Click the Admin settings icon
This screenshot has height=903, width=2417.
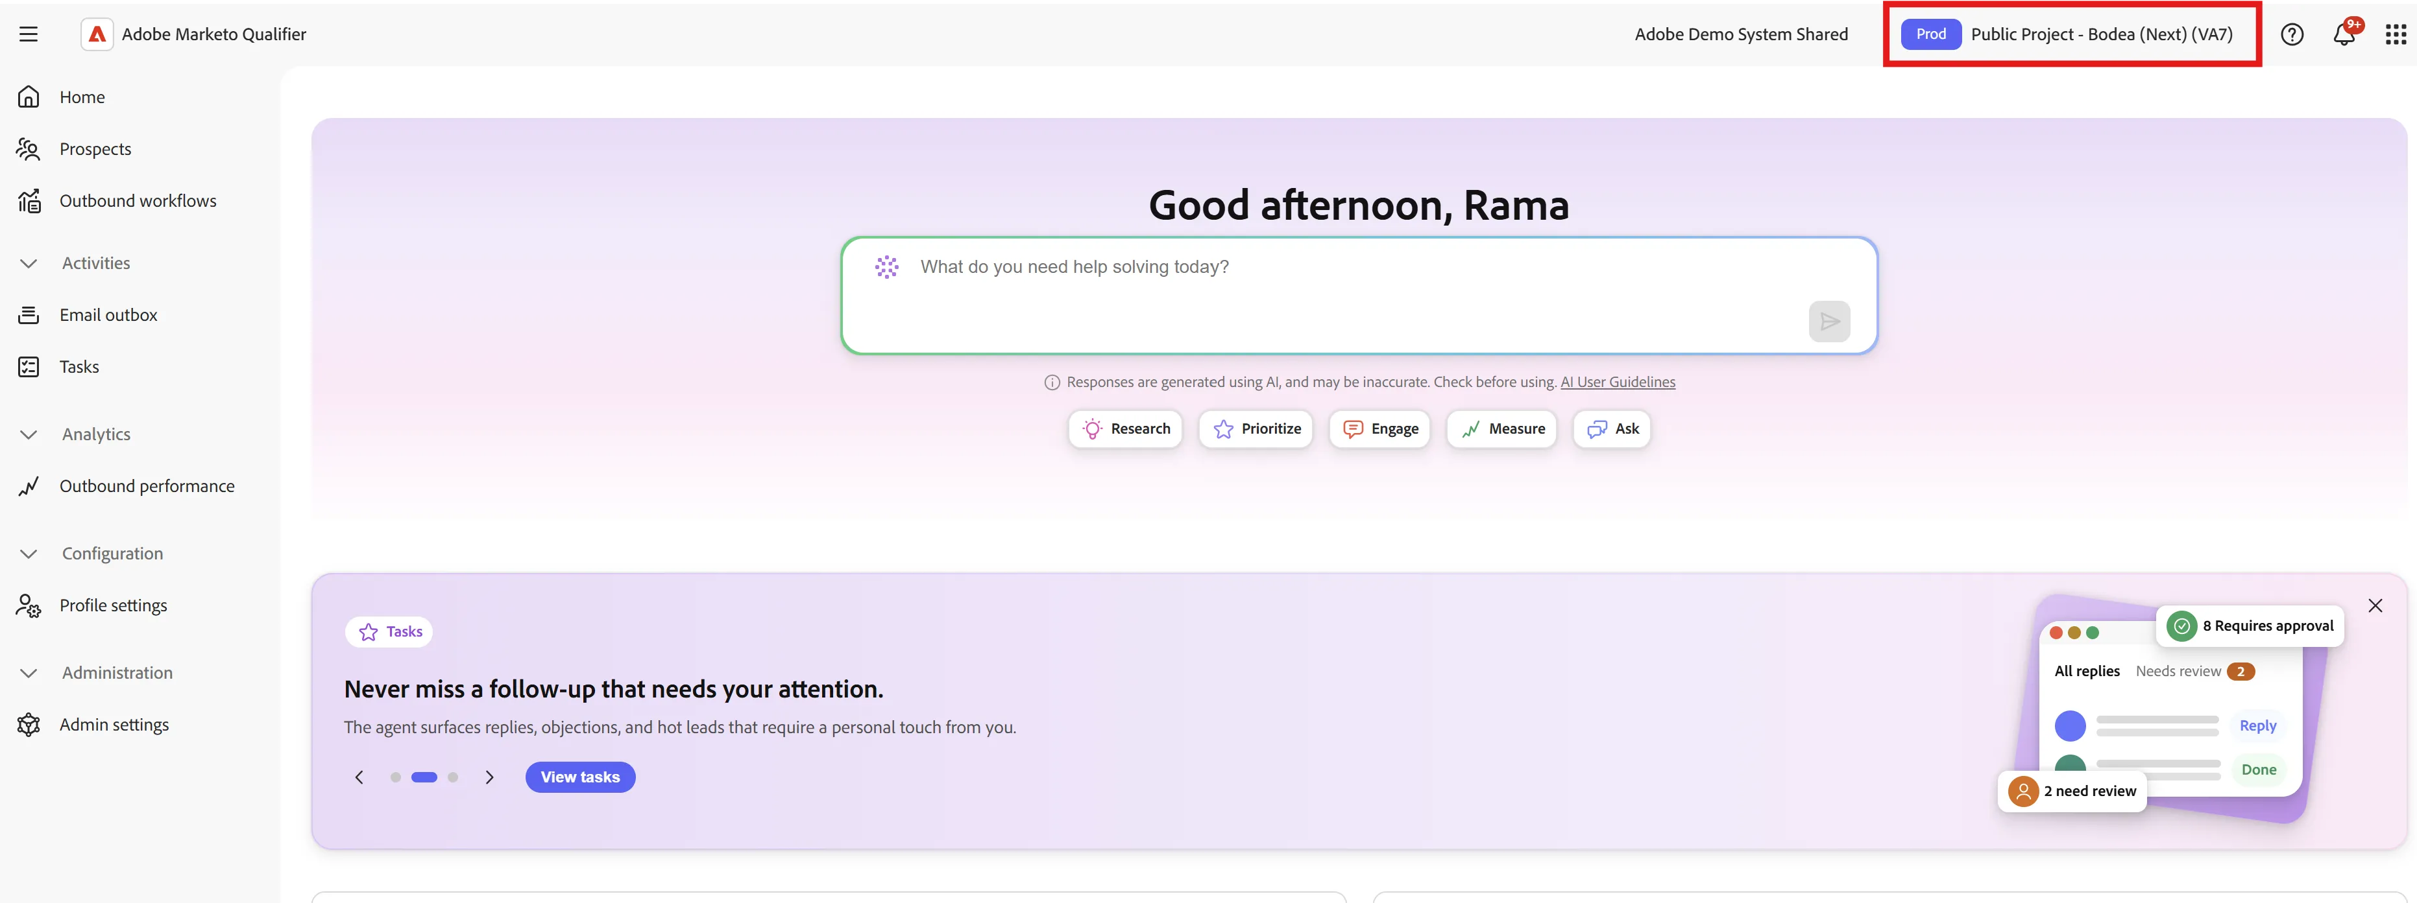click(x=28, y=725)
